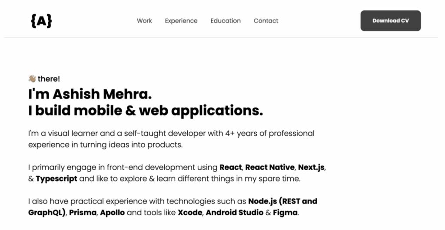Click the bold "Android Studio" text
Screen dimensions: 445x230
click(x=234, y=213)
